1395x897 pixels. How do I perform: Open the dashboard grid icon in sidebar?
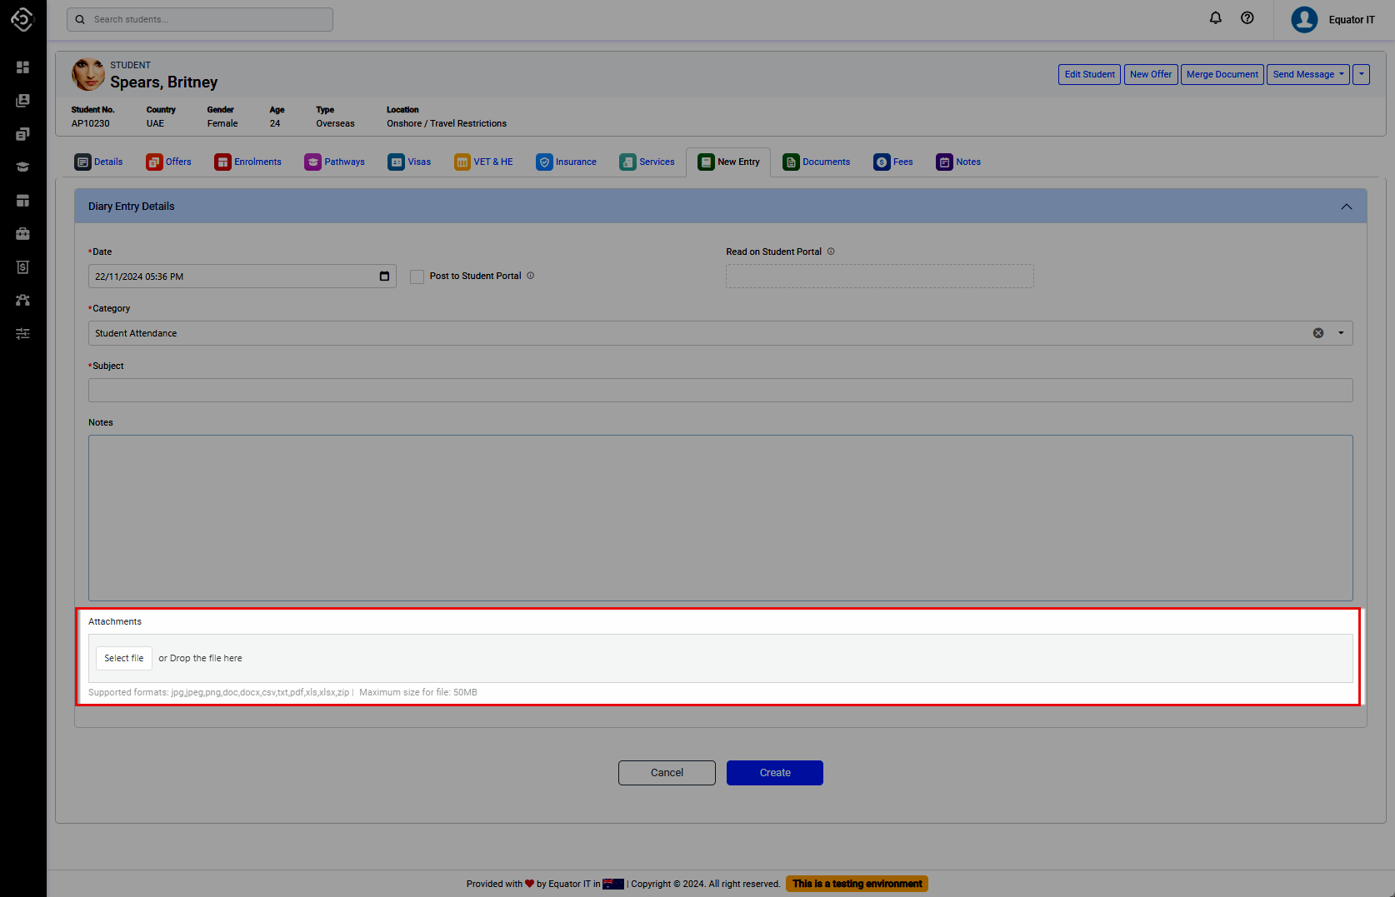pos(22,67)
